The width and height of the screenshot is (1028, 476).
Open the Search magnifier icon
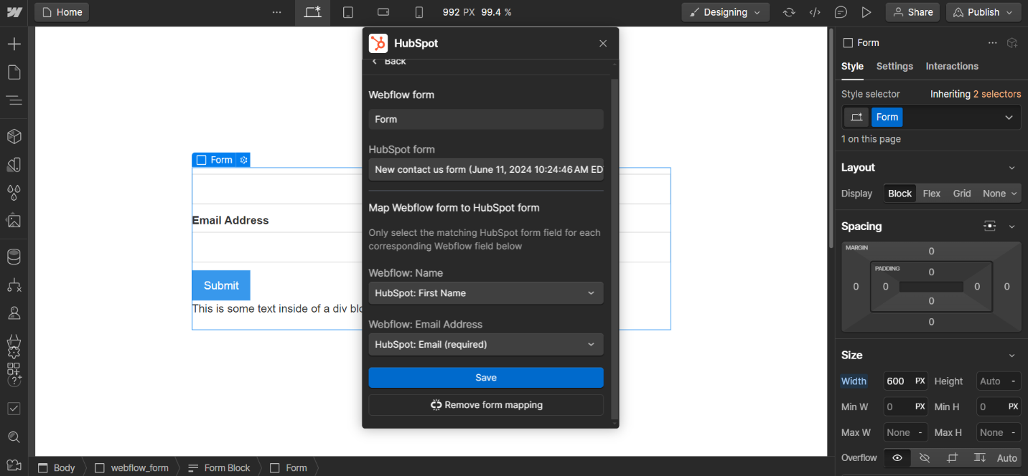[14, 437]
